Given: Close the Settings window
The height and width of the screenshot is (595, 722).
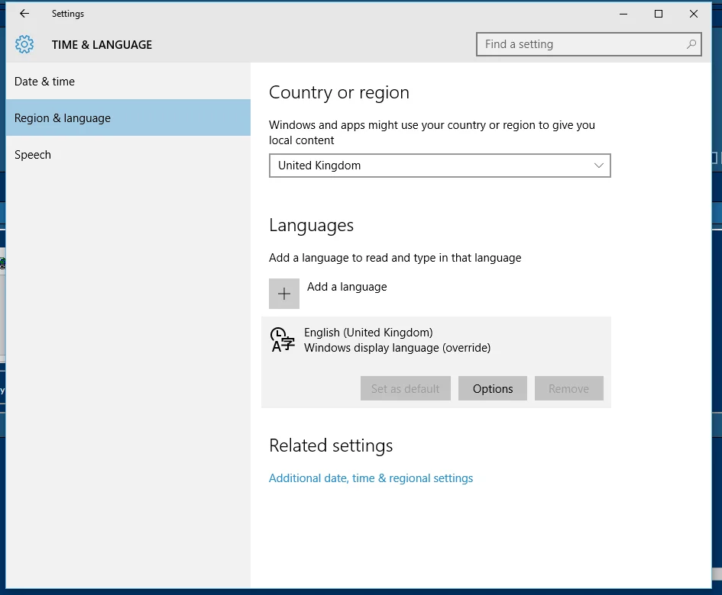Looking at the screenshot, I should click(x=694, y=14).
